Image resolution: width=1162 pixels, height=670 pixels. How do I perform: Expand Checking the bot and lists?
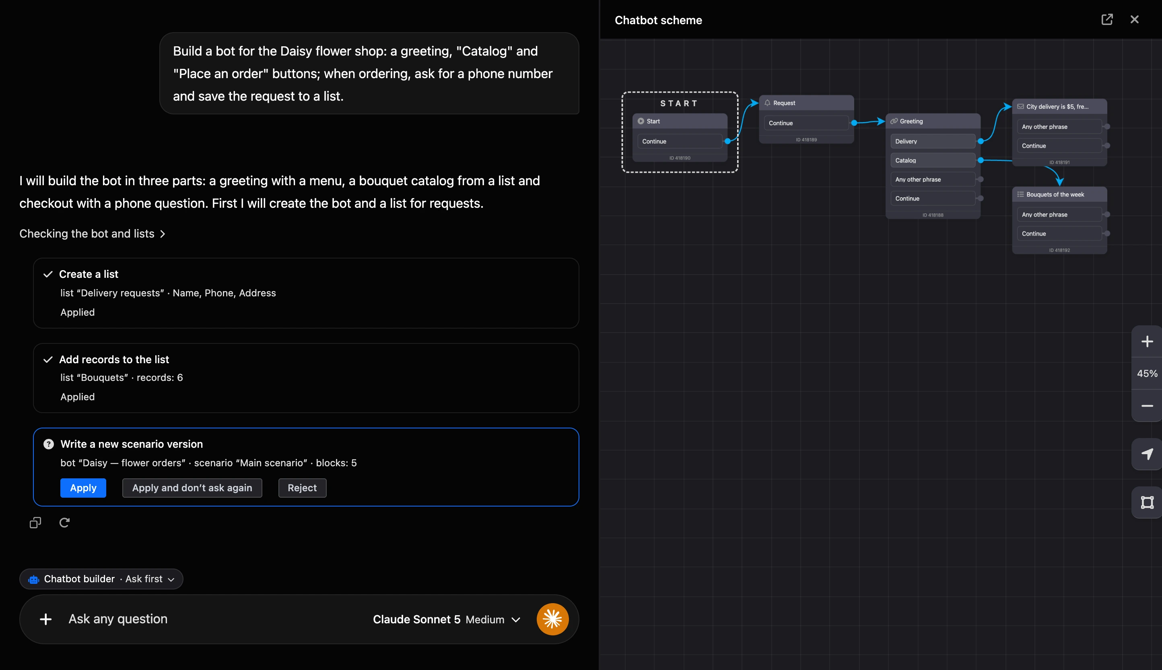point(93,234)
